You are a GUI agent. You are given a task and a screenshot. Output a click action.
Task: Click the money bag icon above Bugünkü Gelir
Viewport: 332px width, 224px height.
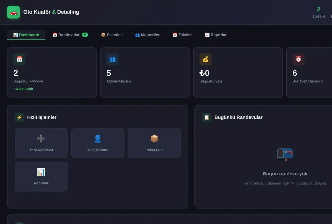pyautogui.click(x=205, y=59)
